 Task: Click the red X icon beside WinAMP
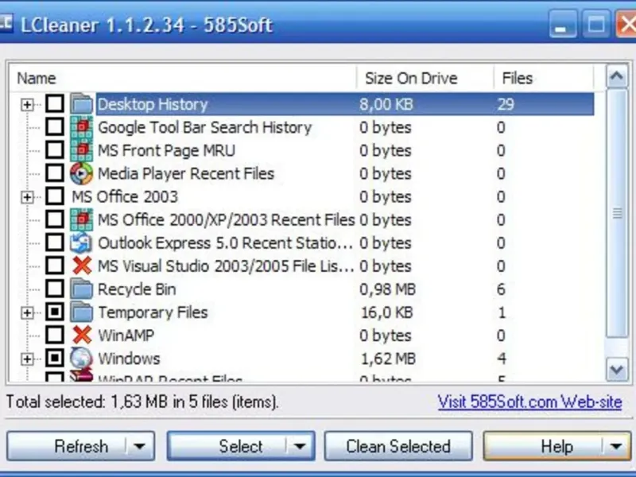click(82, 335)
